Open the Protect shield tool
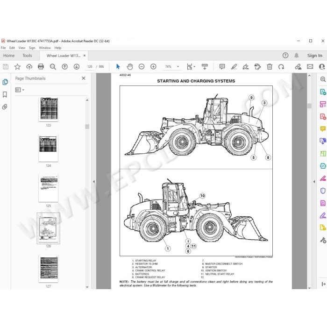327x327 pixels. 323,191
